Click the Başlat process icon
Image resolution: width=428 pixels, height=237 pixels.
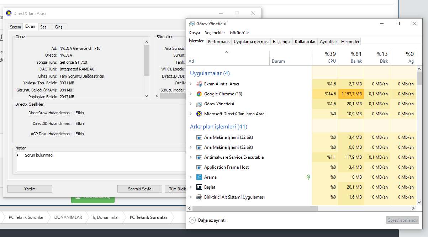tap(199, 187)
